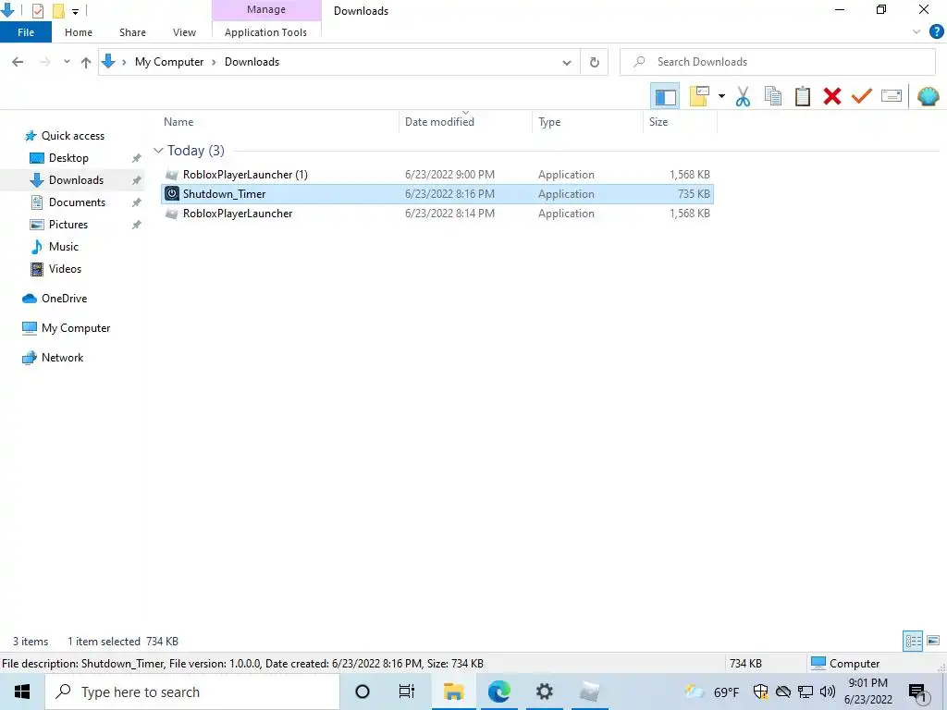
Task: Open Videos in the navigation pane
Action: point(65,269)
